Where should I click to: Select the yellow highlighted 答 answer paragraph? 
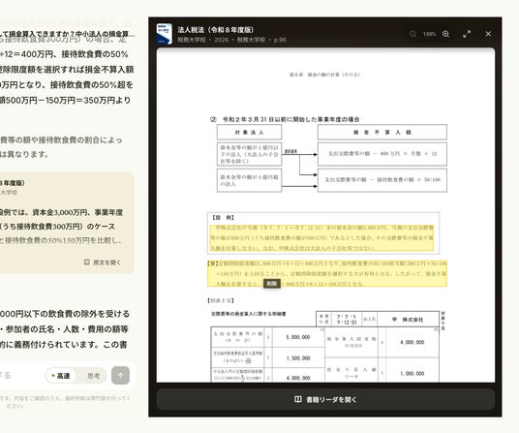tap(327, 273)
